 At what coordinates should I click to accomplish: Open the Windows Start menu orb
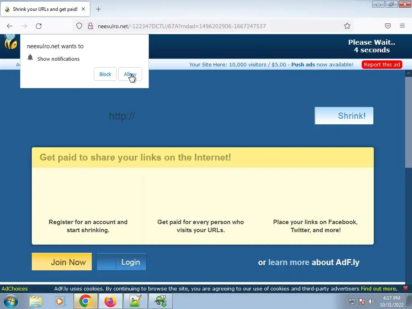[11, 301]
